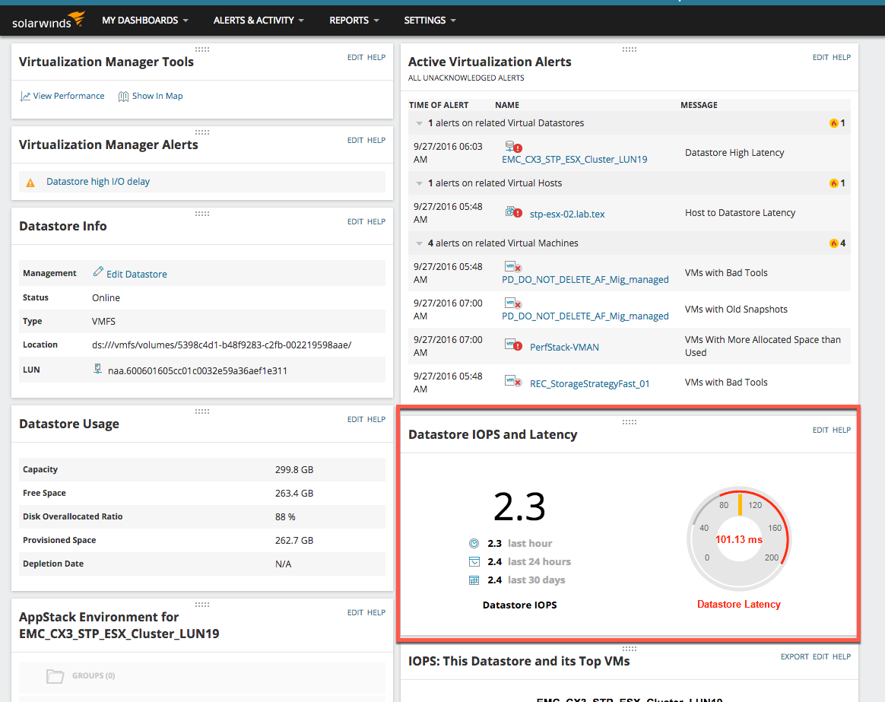885x702 pixels.
Task: Click Edit on IOPS Top VMs panel
Action: 820,656
